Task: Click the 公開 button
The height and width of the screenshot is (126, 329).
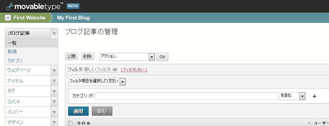Action: point(72,56)
